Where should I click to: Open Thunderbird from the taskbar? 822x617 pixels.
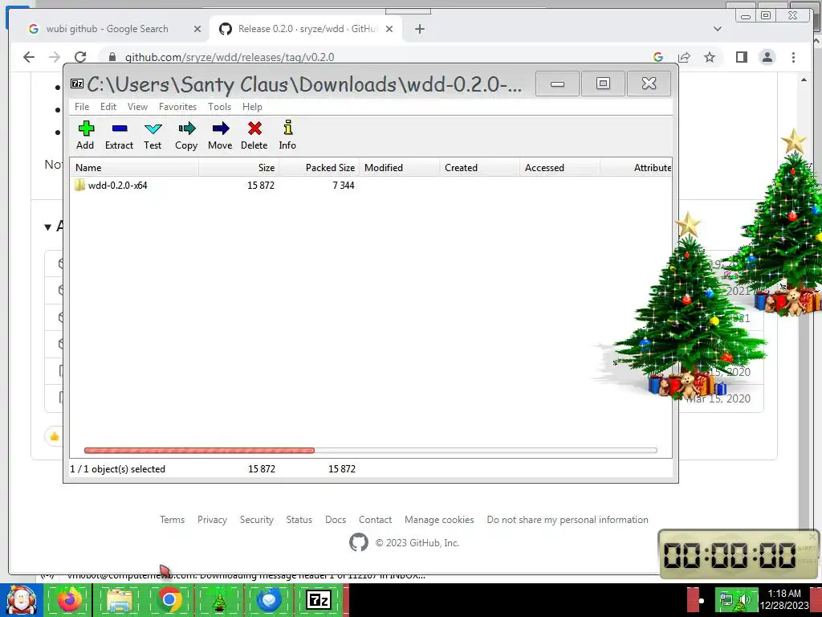pos(269,600)
